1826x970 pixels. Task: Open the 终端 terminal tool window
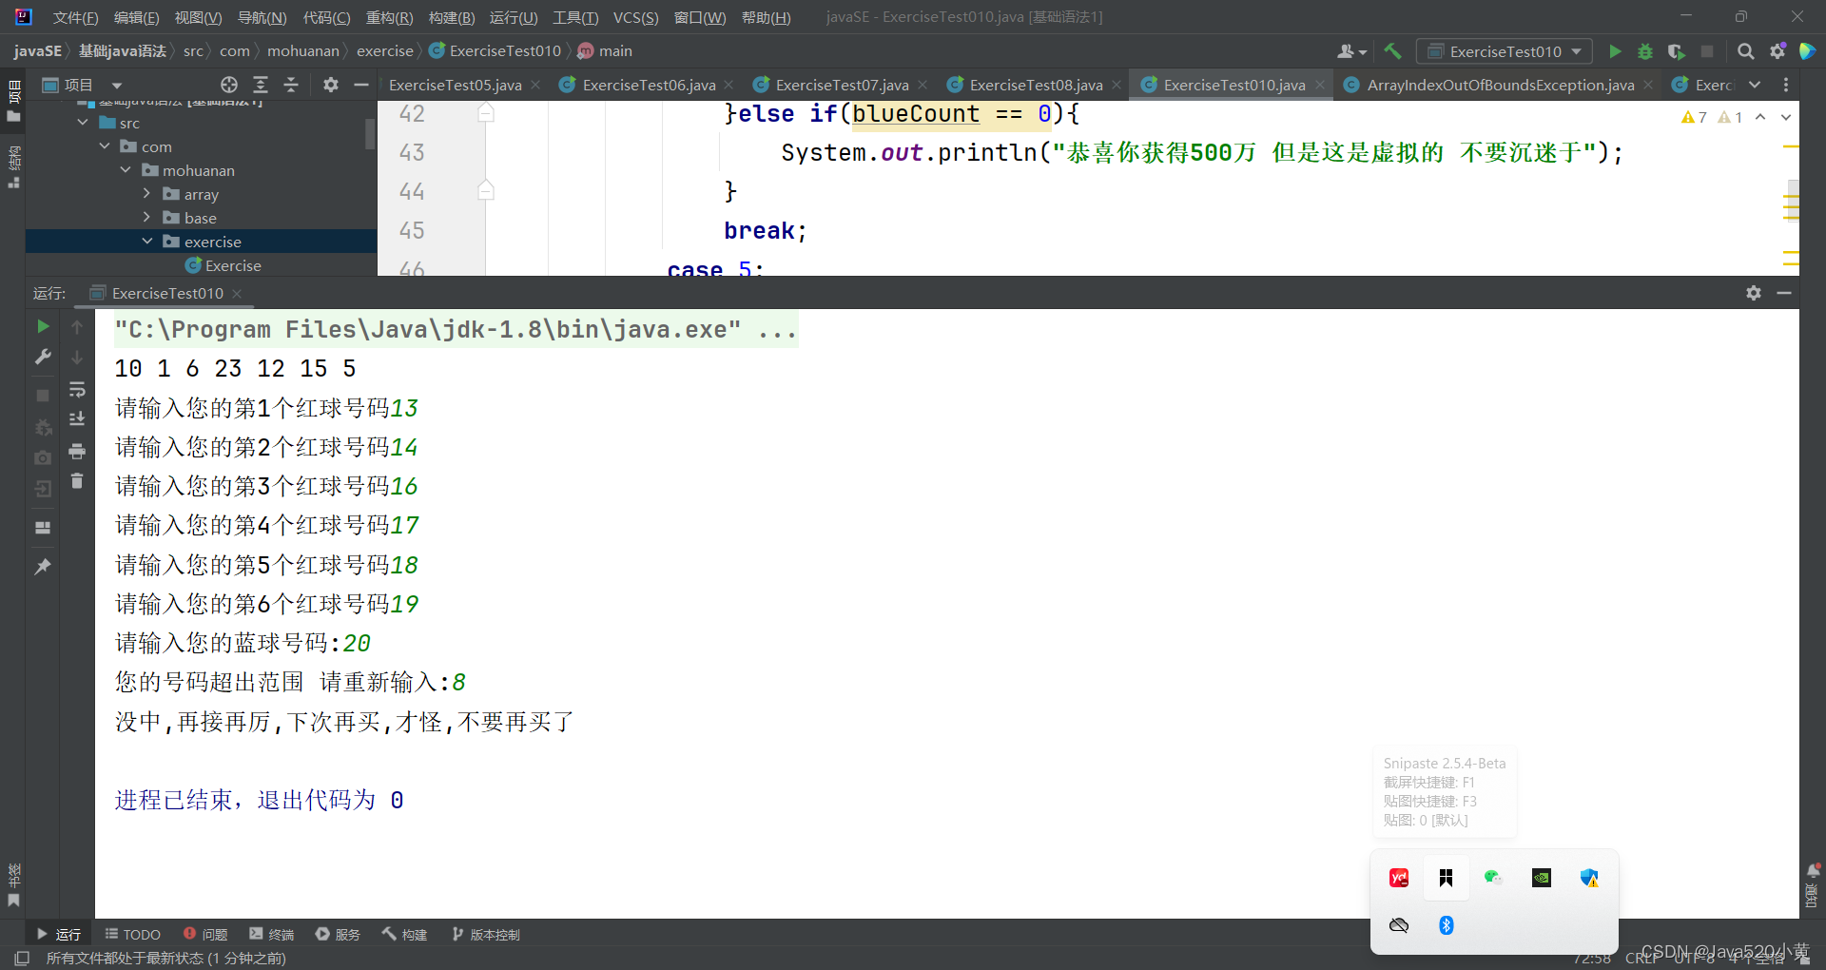(x=272, y=935)
